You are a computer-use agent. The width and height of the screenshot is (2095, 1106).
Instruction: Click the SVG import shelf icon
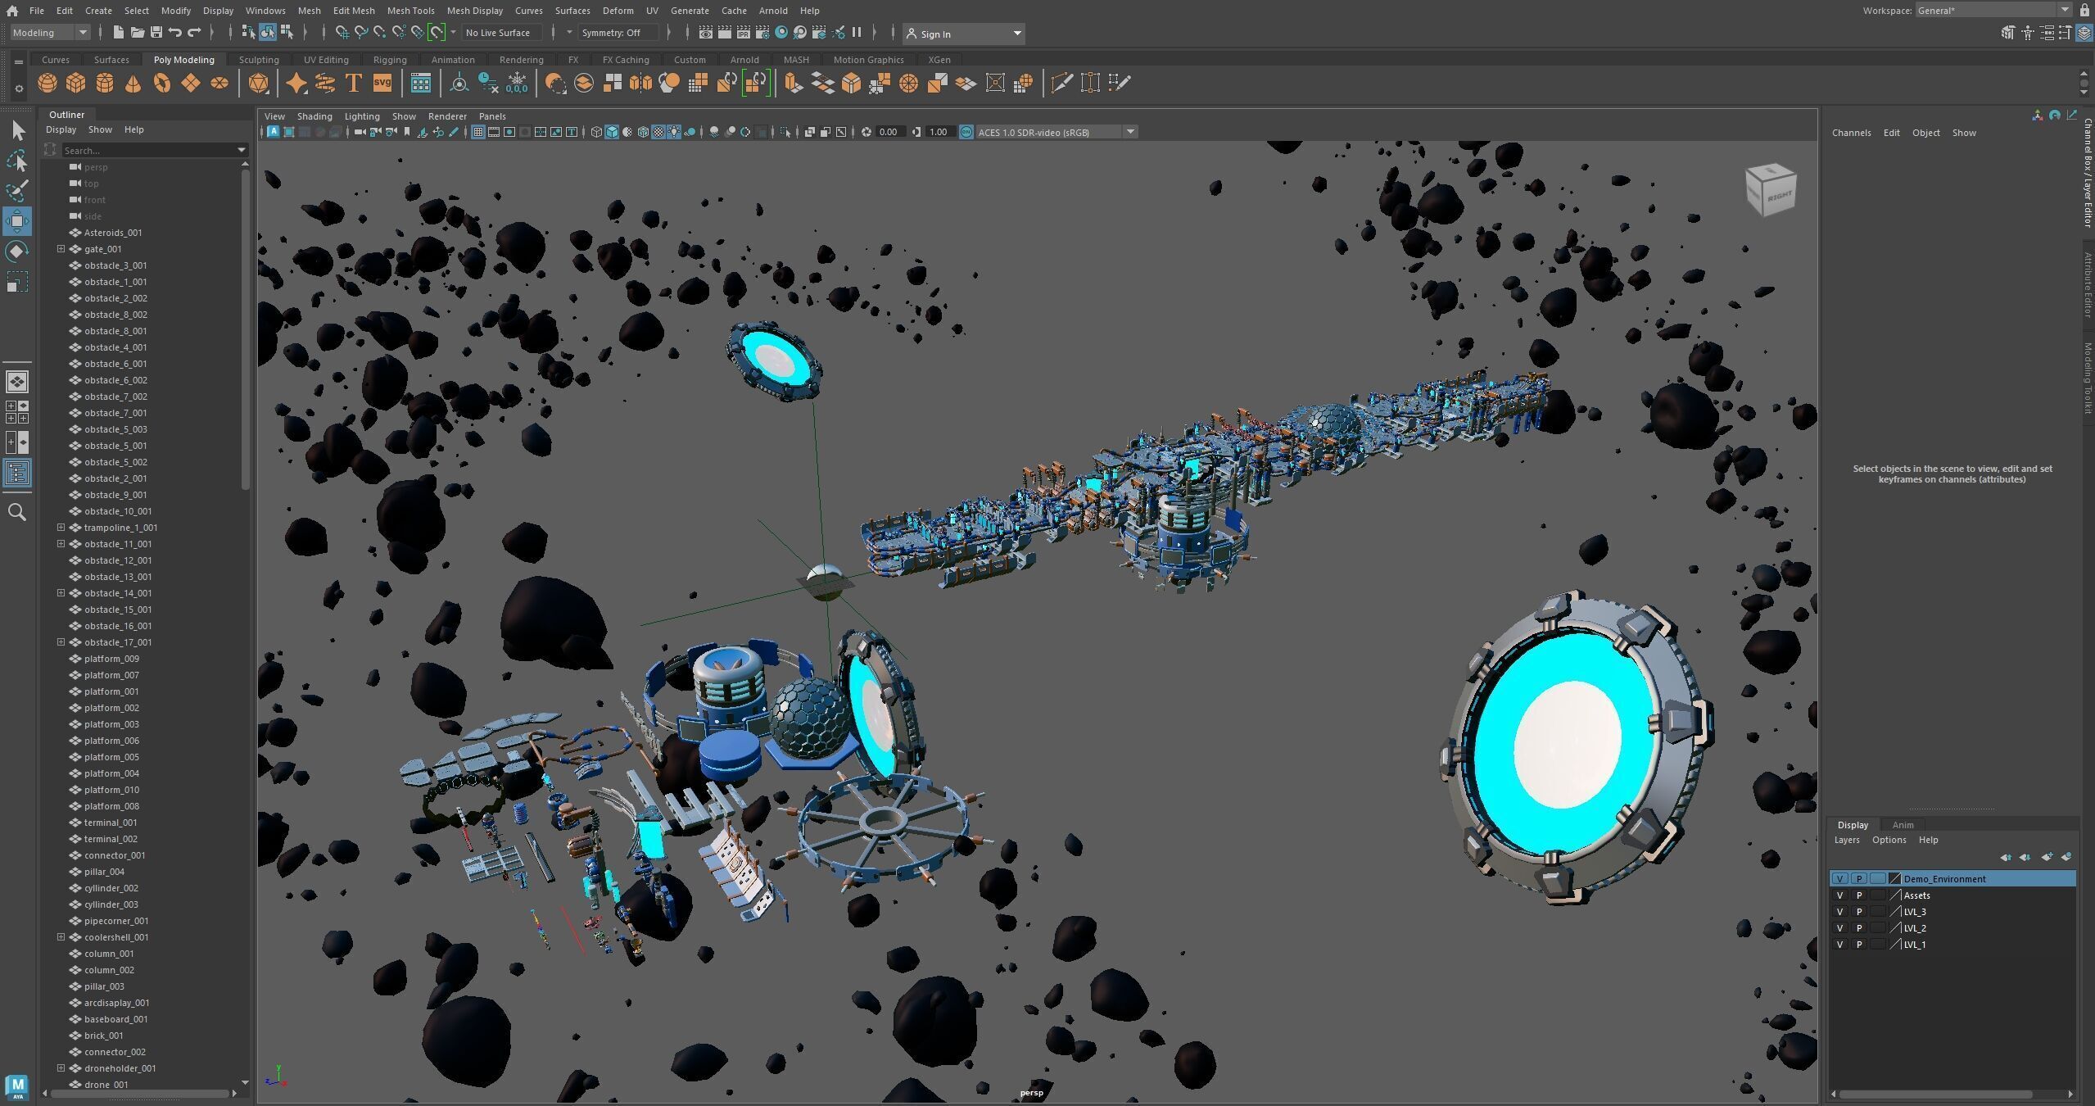click(x=382, y=83)
